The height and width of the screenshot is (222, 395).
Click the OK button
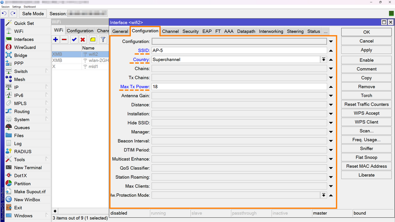coord(366,32)
